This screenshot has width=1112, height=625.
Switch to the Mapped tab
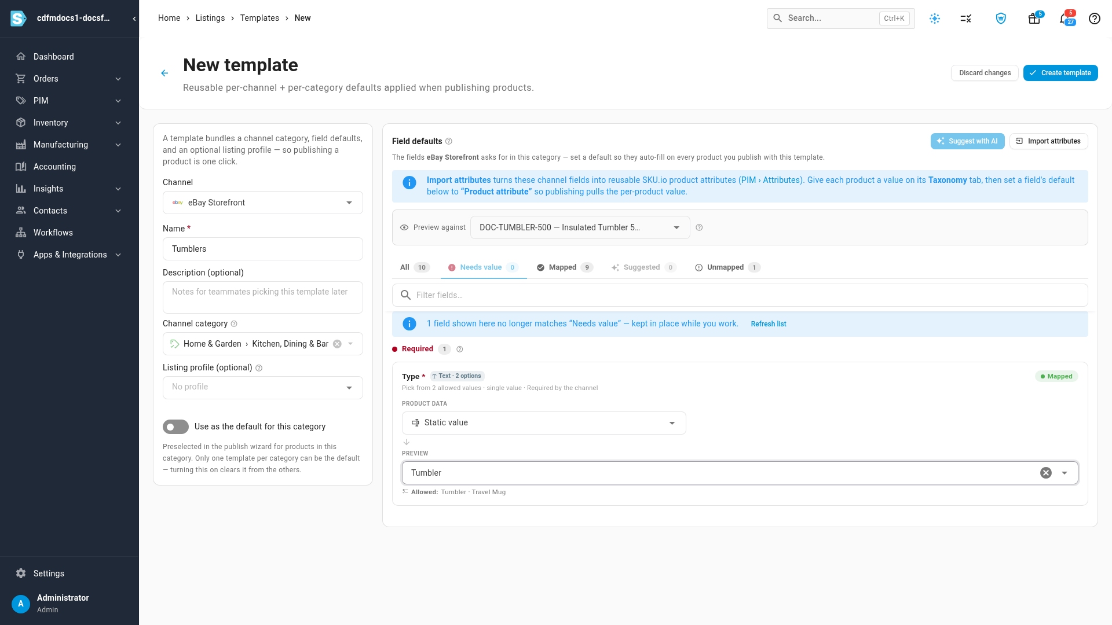(565, 267)
